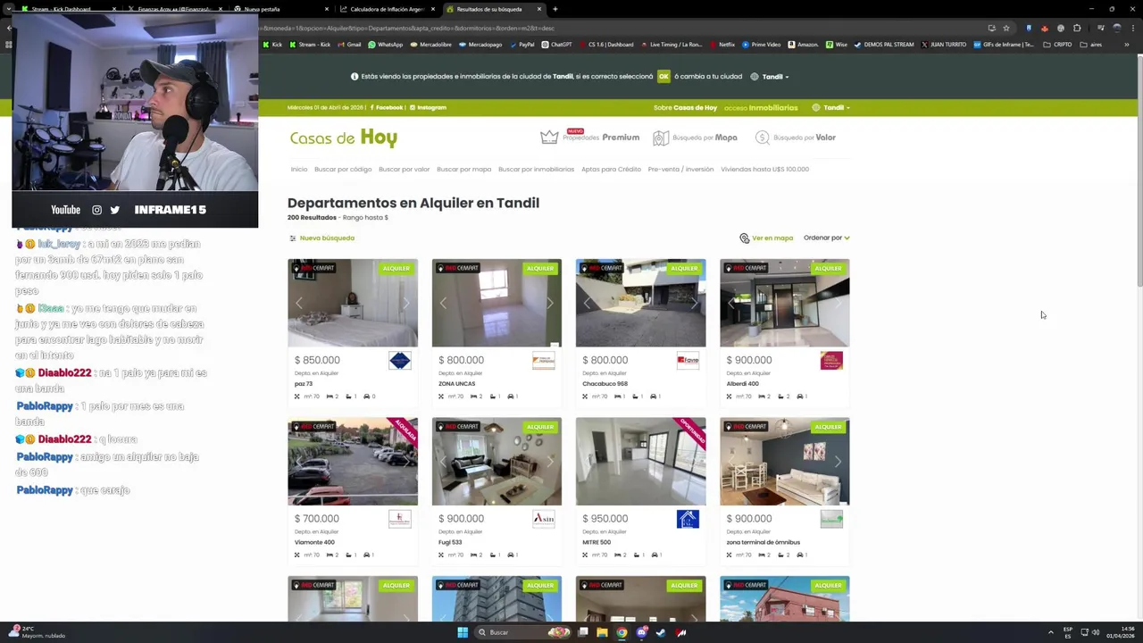The height and width of the screenshot is (643, 1143).
Task: Open Pre-venta / inversión menu item
Action: (680, 170)
